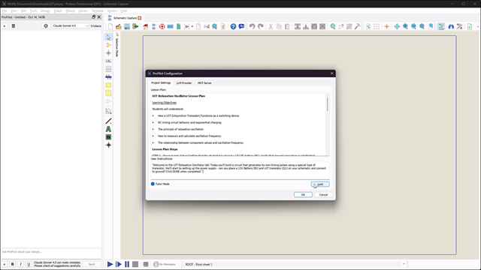Select the 2D line drawing tool

click(x=108, y=121)
